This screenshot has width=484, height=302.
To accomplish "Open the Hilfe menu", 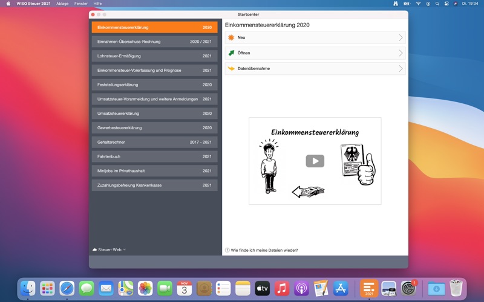I will tap(97, 4).
